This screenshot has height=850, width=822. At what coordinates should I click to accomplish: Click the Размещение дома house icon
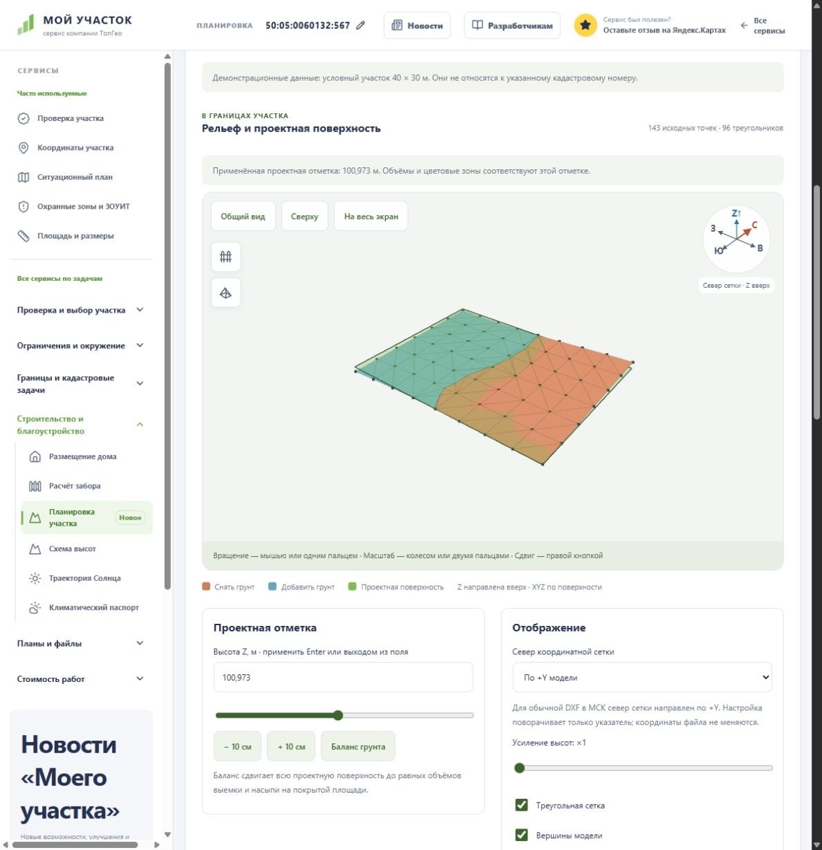(x=35, y=456)
